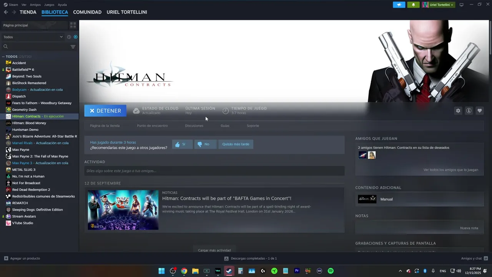Switch to TIENDA section
Viewport: 492px width, 277px height.
point(28,12)
